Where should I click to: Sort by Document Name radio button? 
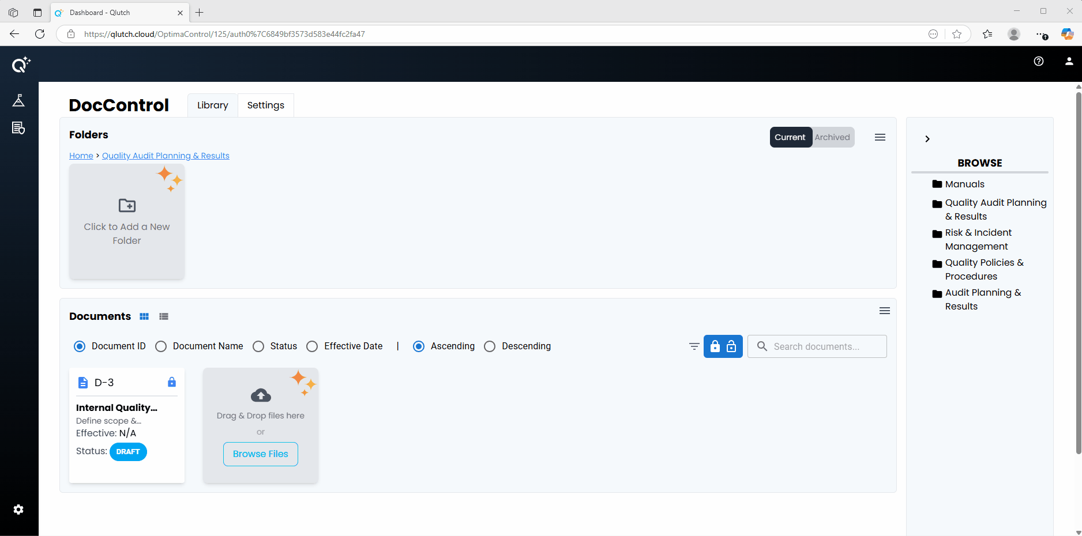(161, 346)
